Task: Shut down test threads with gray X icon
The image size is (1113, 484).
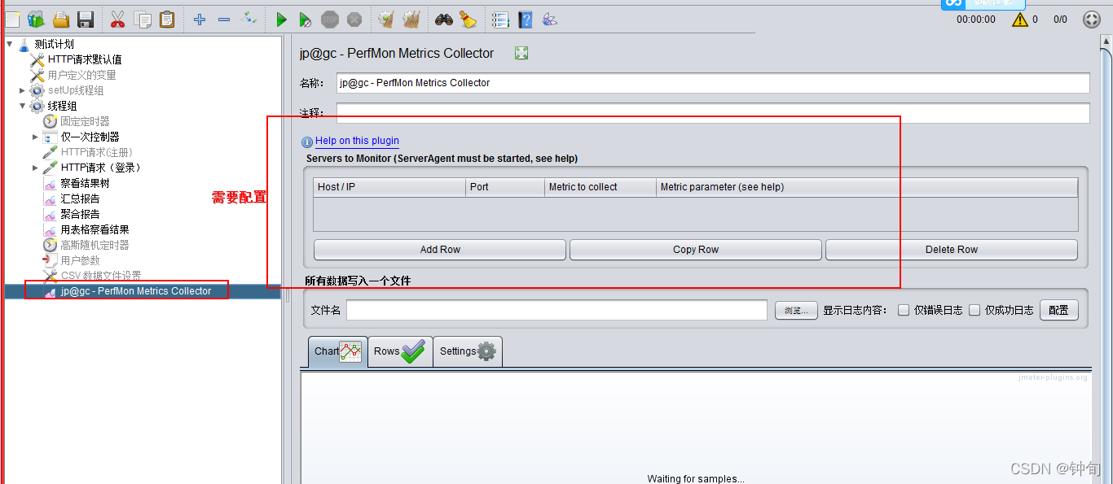Action: coord(354,19)
